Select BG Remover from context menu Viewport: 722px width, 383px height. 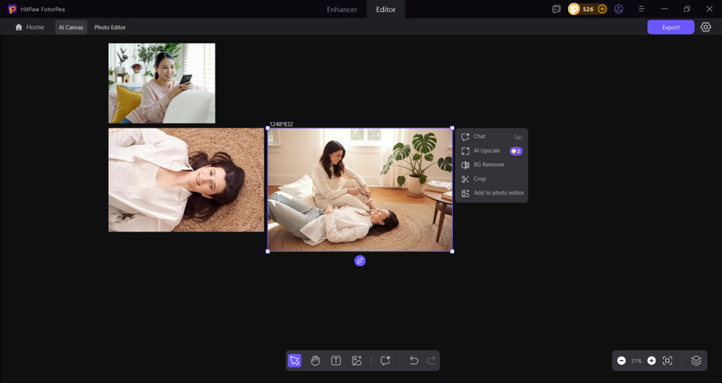489,164
